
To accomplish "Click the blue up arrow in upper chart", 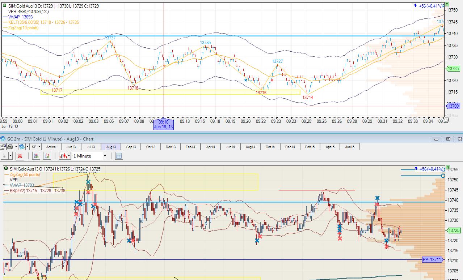I will tap(415, 6).
